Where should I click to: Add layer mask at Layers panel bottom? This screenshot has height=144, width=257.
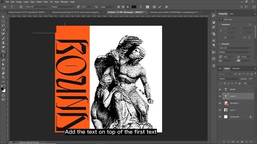pyautogui.click(x=233, y=142)
